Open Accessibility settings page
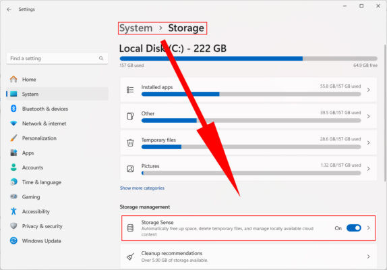The width and height of the screenshot is (387, 270). pyautogui.click(x=57, y=211)
